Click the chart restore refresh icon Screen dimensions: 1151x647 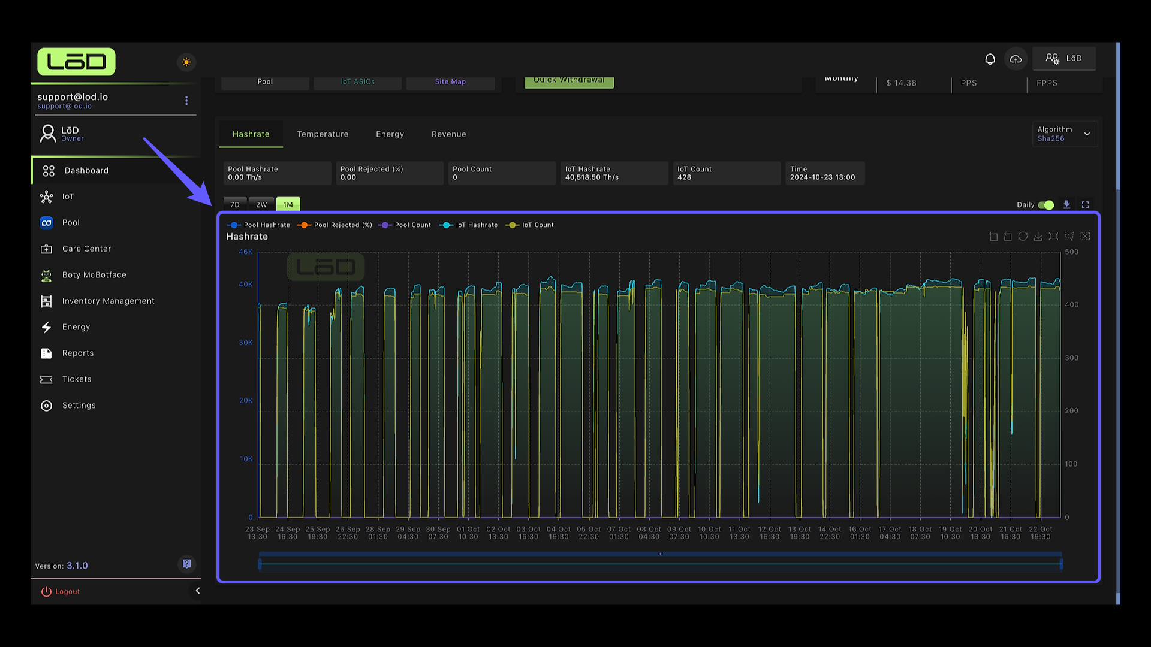click(1023, 237)
